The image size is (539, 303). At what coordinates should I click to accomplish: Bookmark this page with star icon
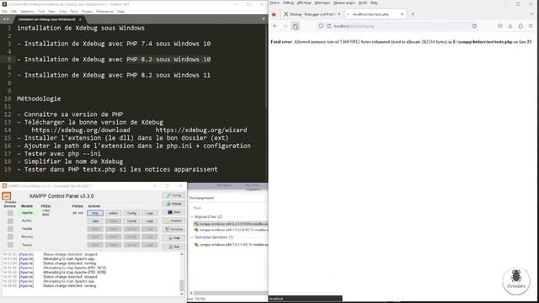coord(474,26)
